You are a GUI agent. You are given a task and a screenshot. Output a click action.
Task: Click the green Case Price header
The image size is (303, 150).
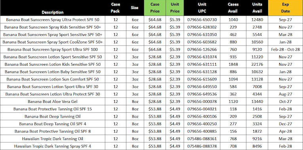click(x=155, y=8)
